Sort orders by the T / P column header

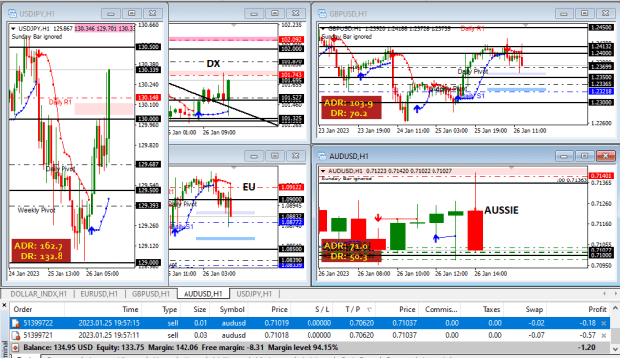pos(354,309)
